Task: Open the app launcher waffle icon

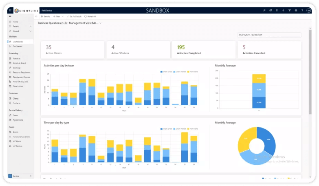Action: point(10,10)
